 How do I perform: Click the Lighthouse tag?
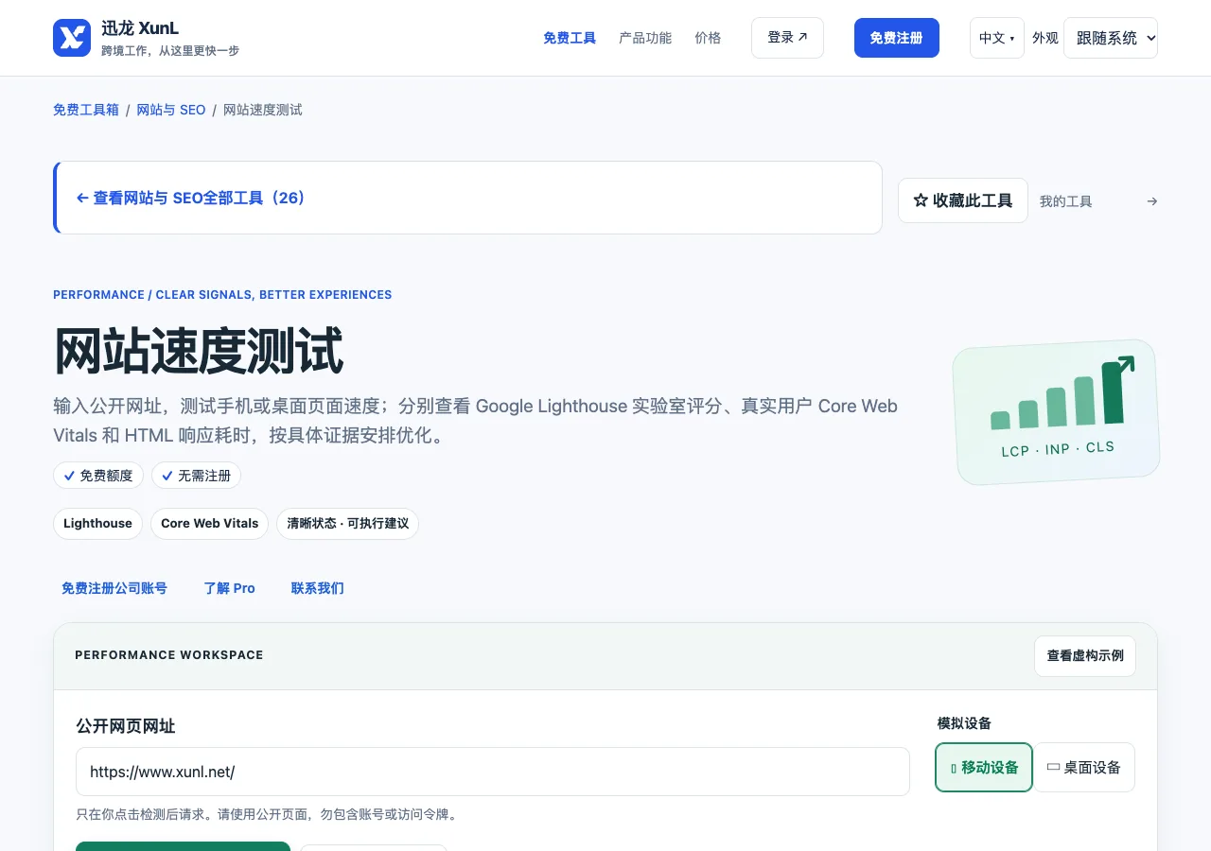[97, 524]
